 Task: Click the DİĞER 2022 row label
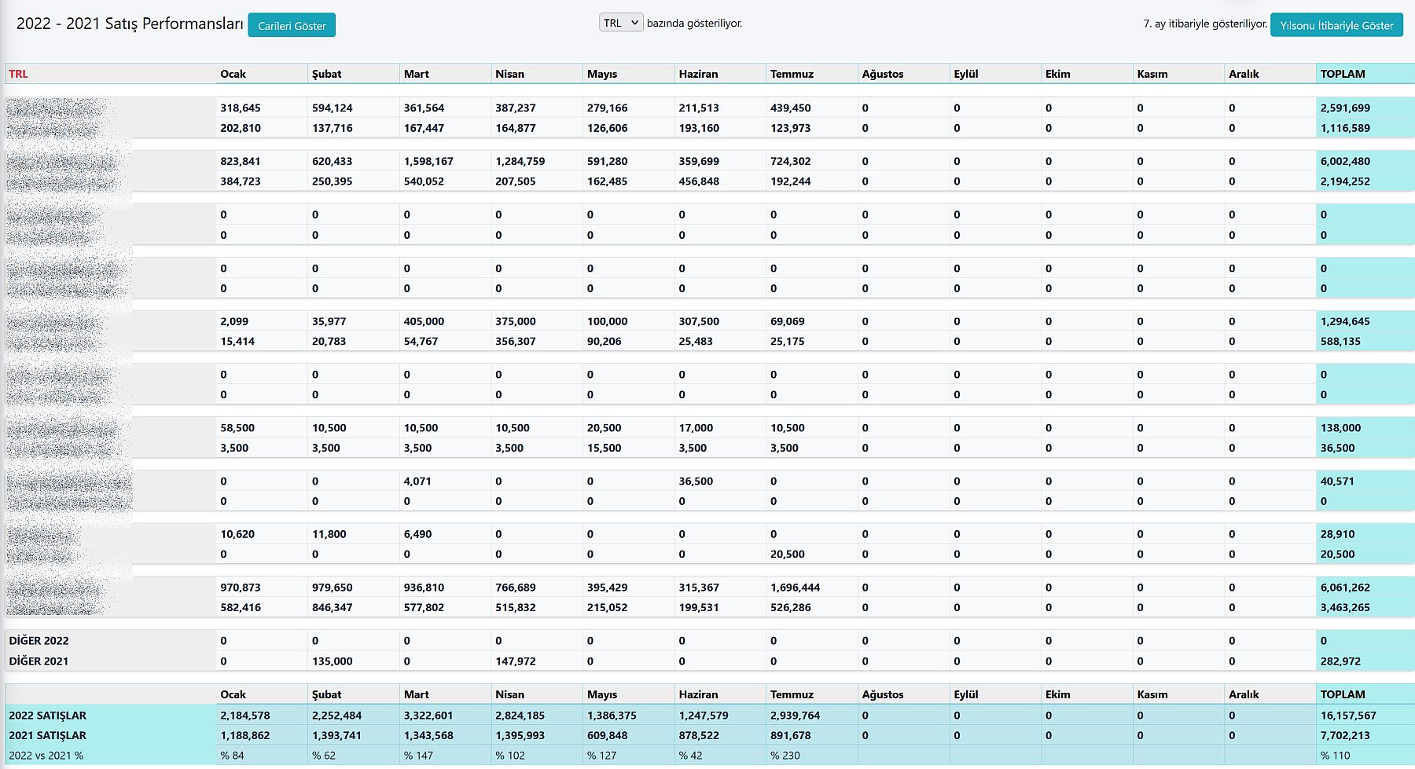tap(39, 641)
